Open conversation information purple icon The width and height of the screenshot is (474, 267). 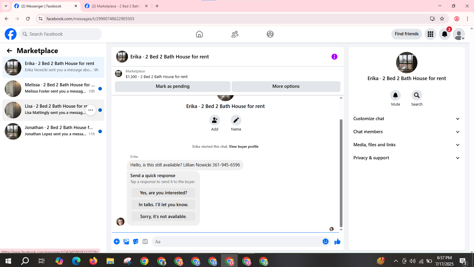coord(334,57)
